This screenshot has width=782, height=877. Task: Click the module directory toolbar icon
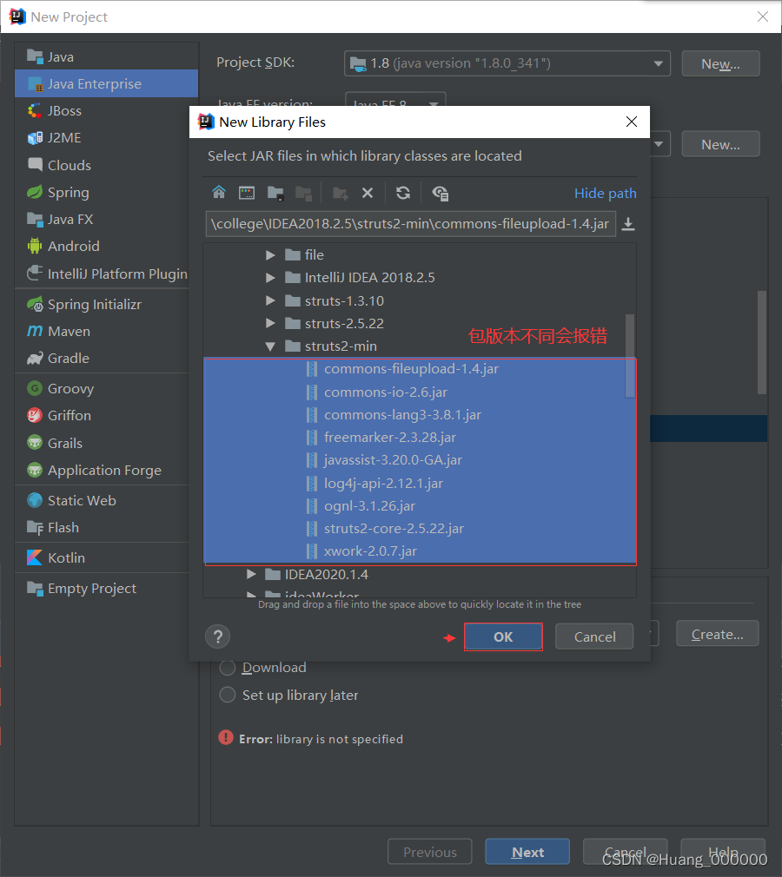coord(303,193)
